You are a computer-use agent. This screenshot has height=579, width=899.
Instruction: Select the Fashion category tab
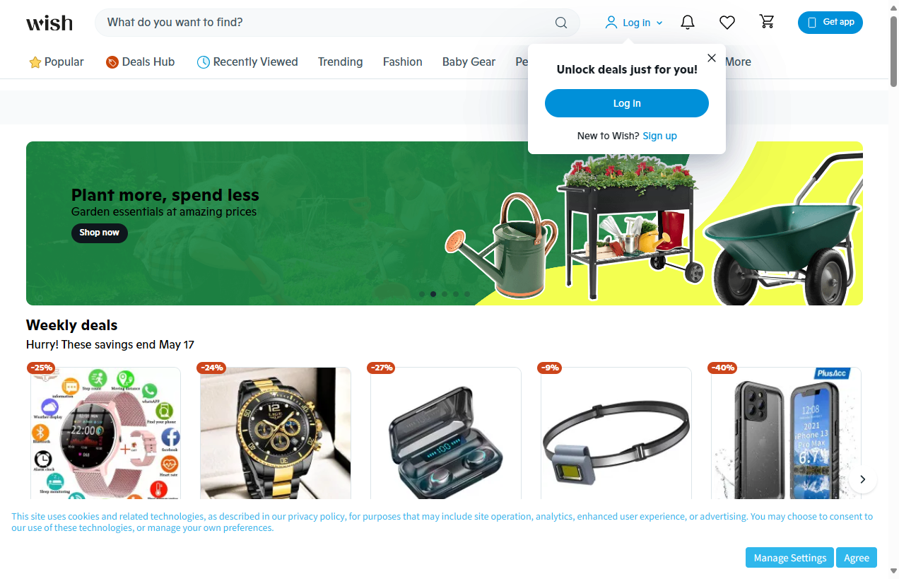[x=402, y=62]
